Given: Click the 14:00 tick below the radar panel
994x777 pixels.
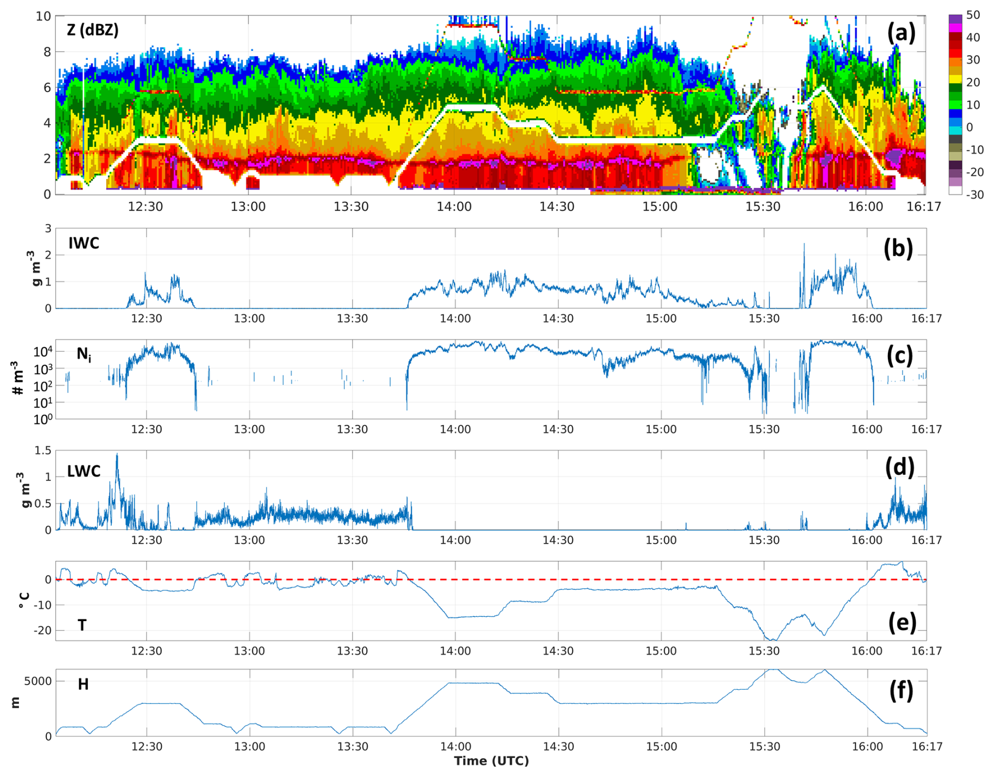Looking at the screenshot, I should tap(454, 206).
